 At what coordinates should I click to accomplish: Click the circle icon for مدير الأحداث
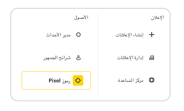(x=78, y=35)
